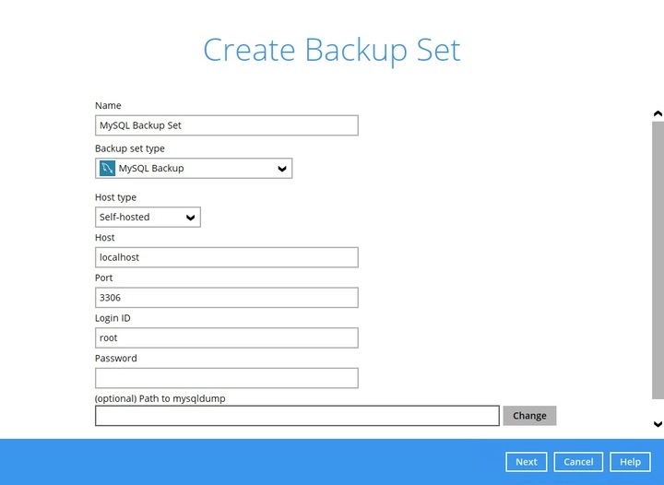Click the "Backup set type" label
This screenshot has height=485, width=664.
(x=130, y=148)
